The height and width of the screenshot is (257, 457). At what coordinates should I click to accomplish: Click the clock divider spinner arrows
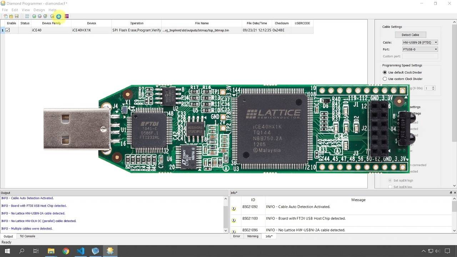433,88
